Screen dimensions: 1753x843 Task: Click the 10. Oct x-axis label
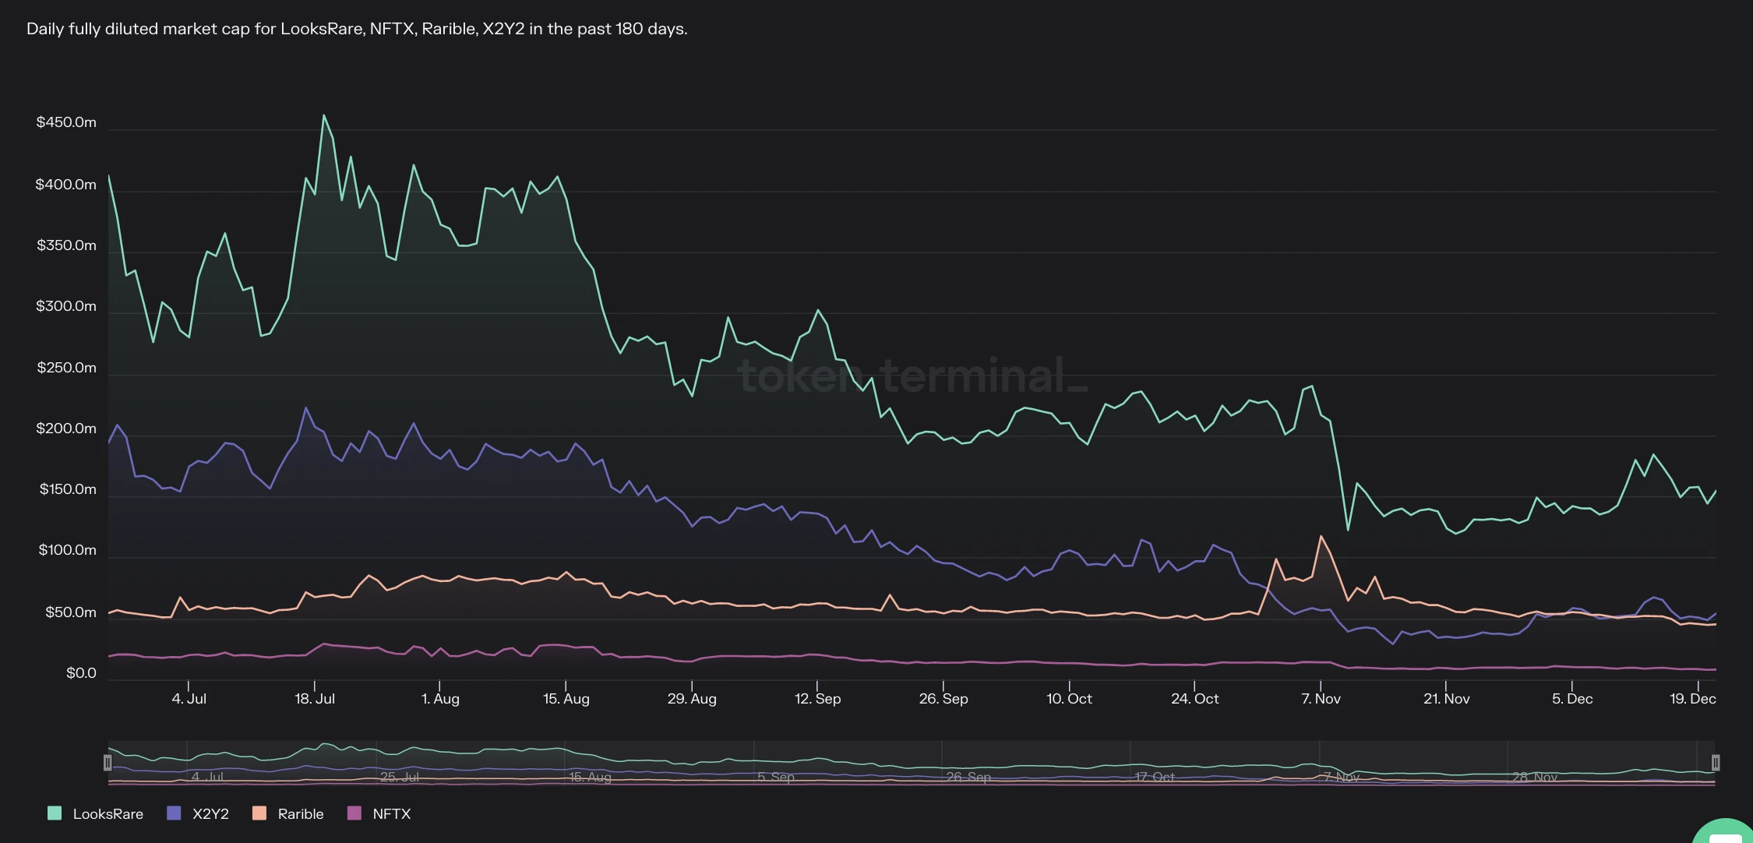tap(1069, 699)
